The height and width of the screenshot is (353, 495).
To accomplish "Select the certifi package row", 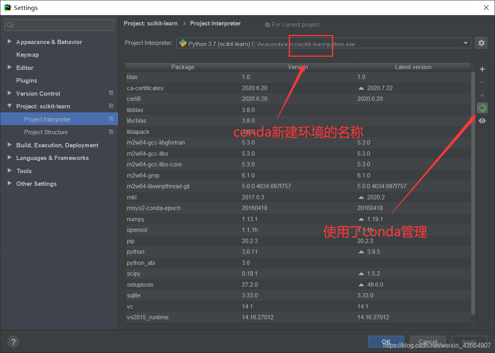I will click(x=298, y=99).
